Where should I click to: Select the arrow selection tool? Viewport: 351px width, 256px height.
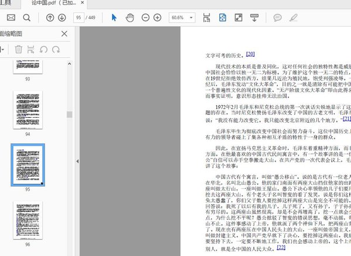tap(114, 17)
